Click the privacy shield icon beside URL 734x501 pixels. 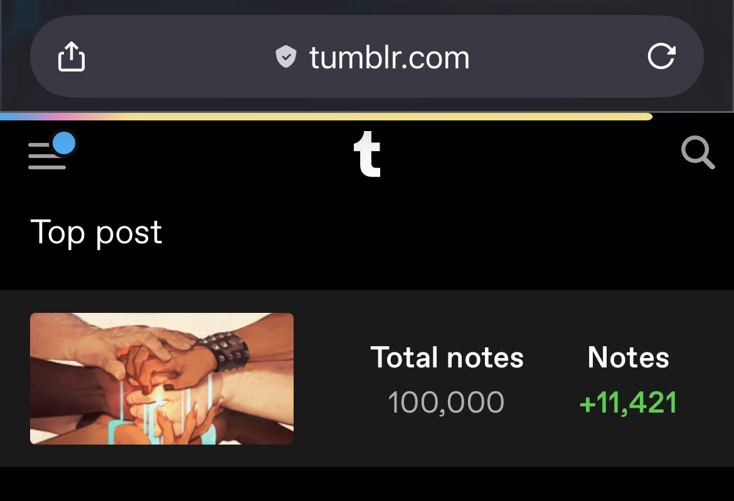[x=286, y=58]
